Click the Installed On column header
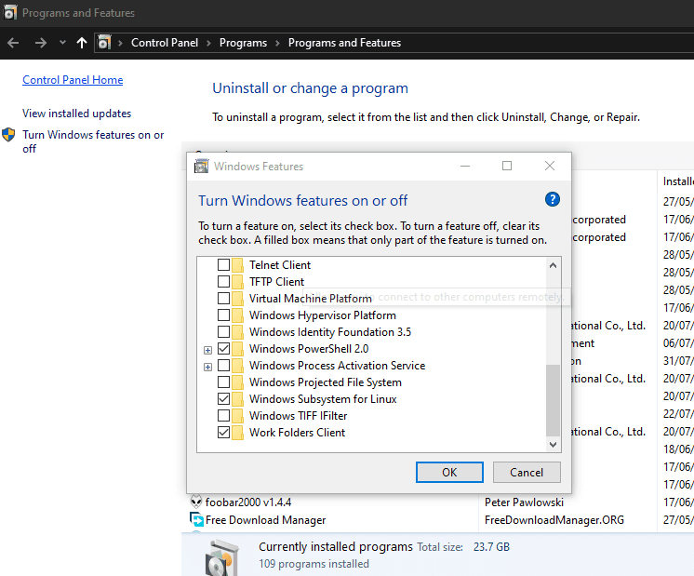This screenshot has height=576, width=694. 675,181
